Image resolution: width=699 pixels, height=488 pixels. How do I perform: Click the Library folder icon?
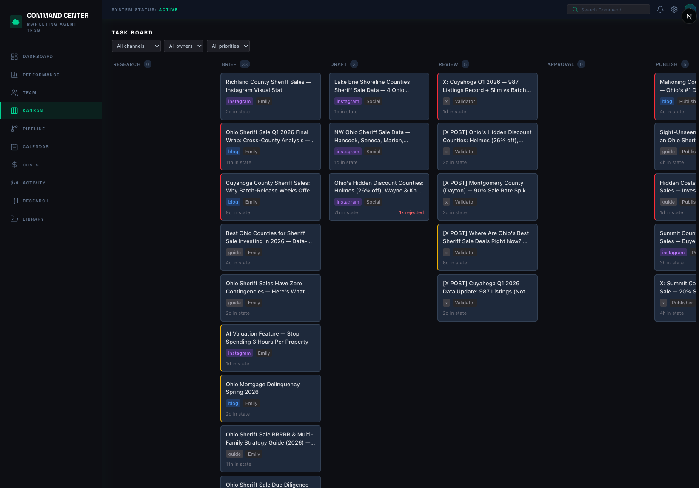click(x=14, y=219)
